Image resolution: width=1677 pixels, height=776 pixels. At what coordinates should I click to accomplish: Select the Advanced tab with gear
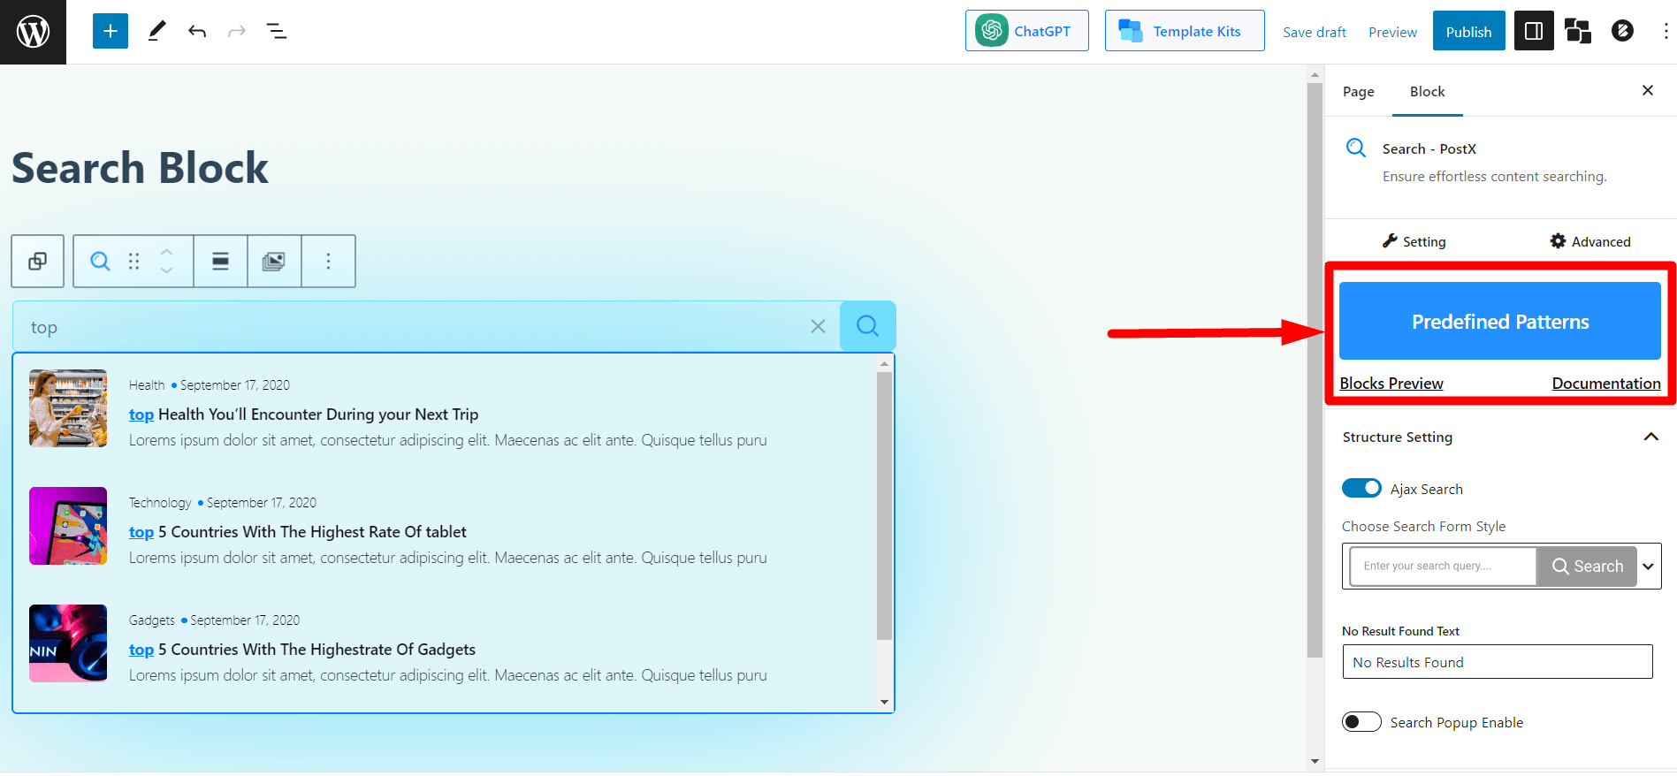(x=1590, y=241)
